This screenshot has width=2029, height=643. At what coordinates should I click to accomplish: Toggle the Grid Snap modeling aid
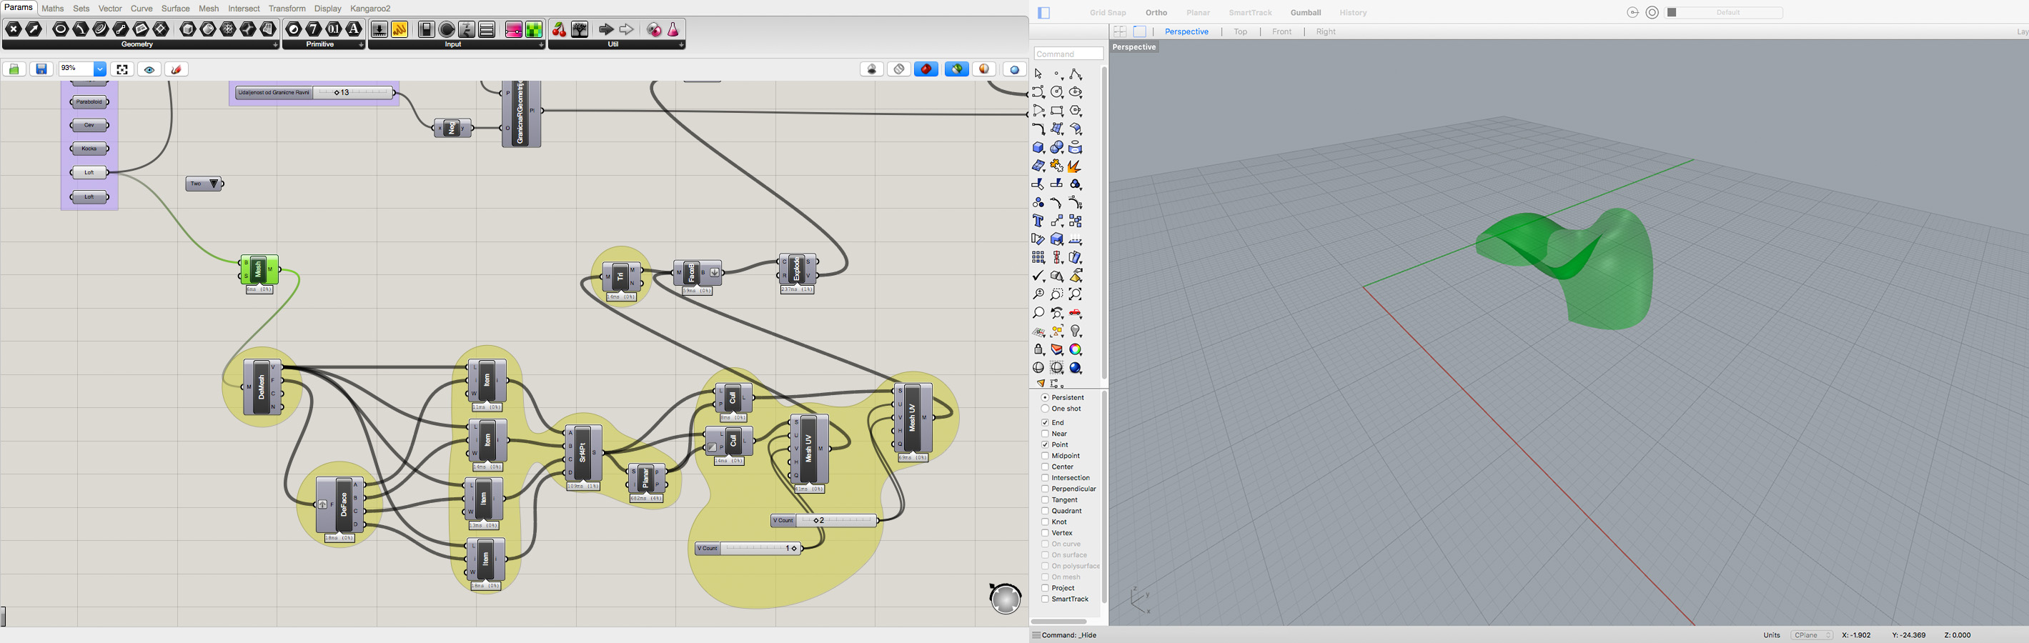(x=1108, y=13)
